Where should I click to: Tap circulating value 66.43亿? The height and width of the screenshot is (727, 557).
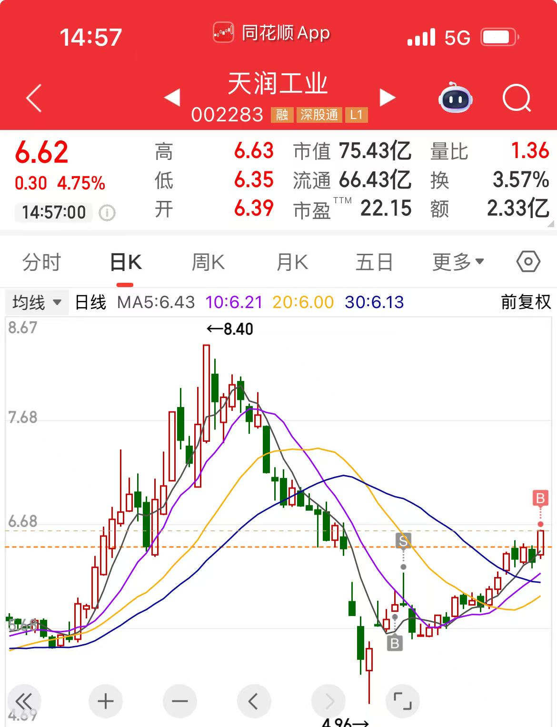point(375,180)
